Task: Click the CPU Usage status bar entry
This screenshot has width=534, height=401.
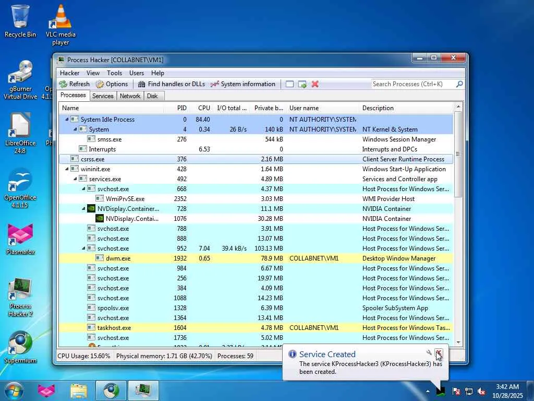Action: pyautogui.click(x=84, y=356)
